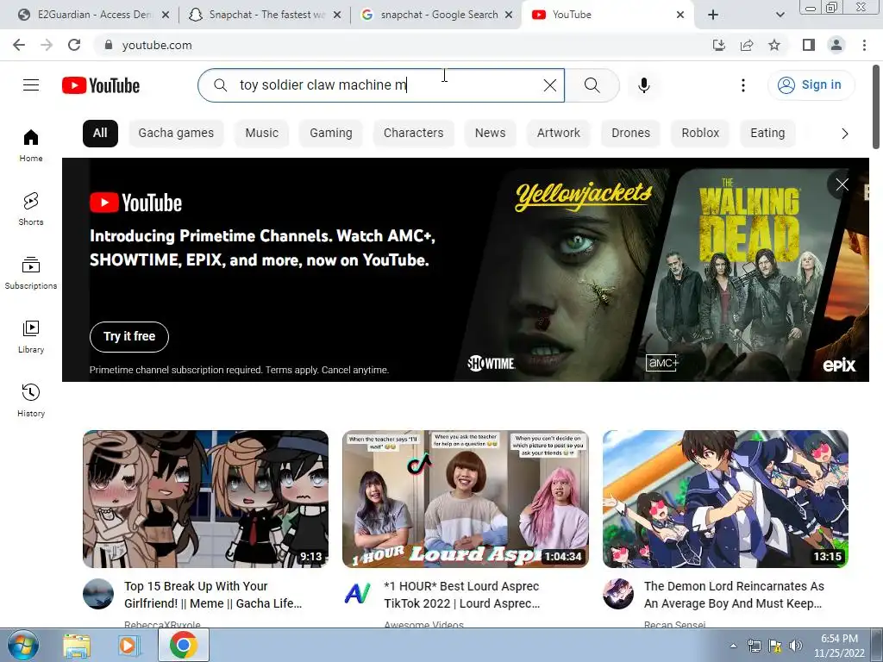Select the Gacha games chip
The image size is (883, 662).
176,134
